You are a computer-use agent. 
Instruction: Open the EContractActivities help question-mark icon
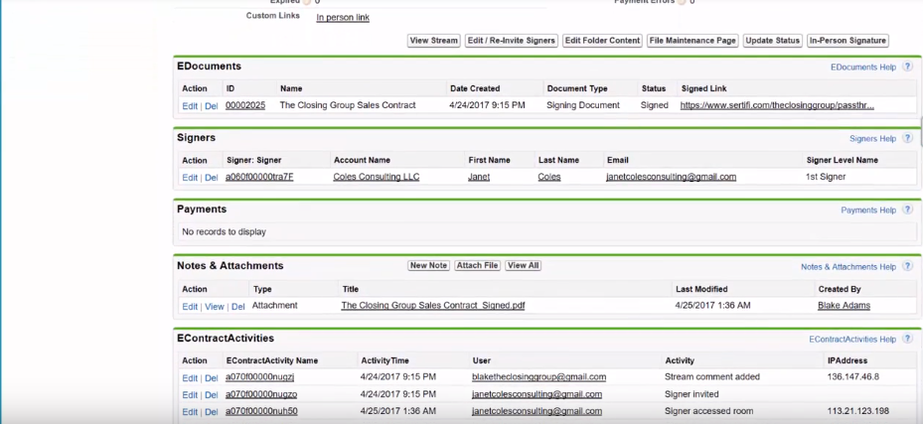(907, 340)
